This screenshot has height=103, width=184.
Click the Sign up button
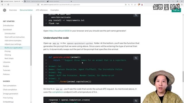tap(176, 10)
